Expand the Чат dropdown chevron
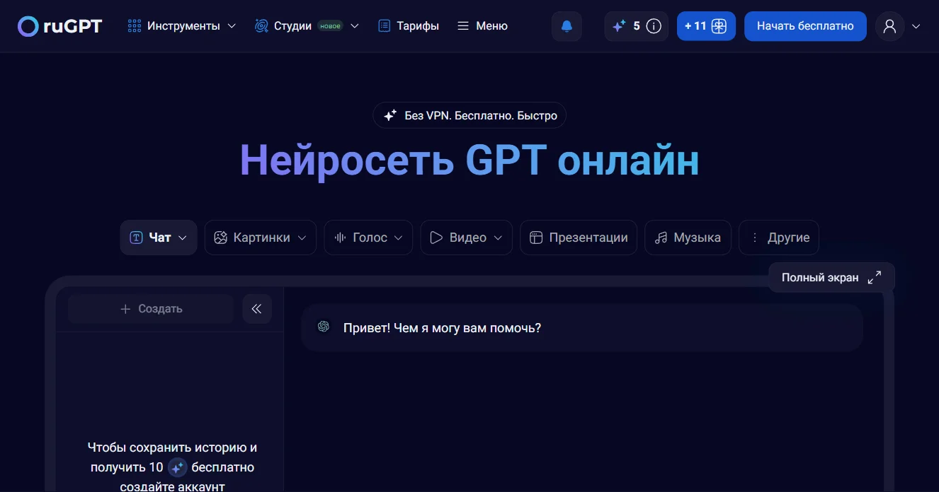This screenshot has width=939, height=492. 183,238
